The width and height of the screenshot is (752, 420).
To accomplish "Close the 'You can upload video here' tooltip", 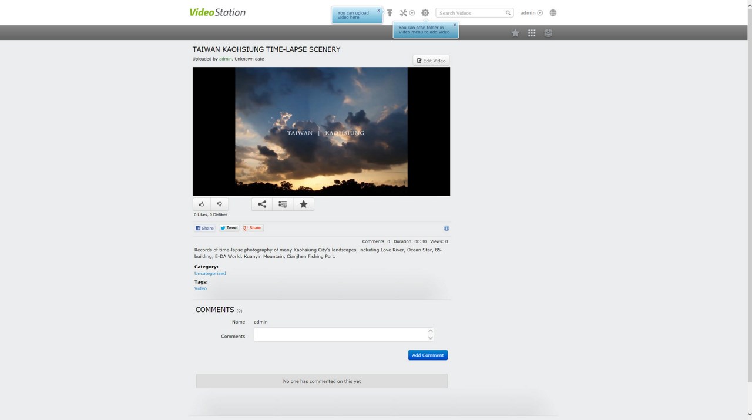I will point(378,11).
